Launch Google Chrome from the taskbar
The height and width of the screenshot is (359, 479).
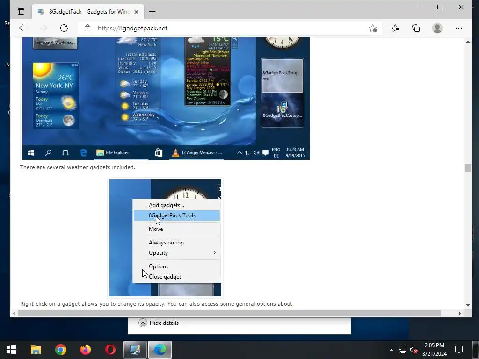[60, 350]
